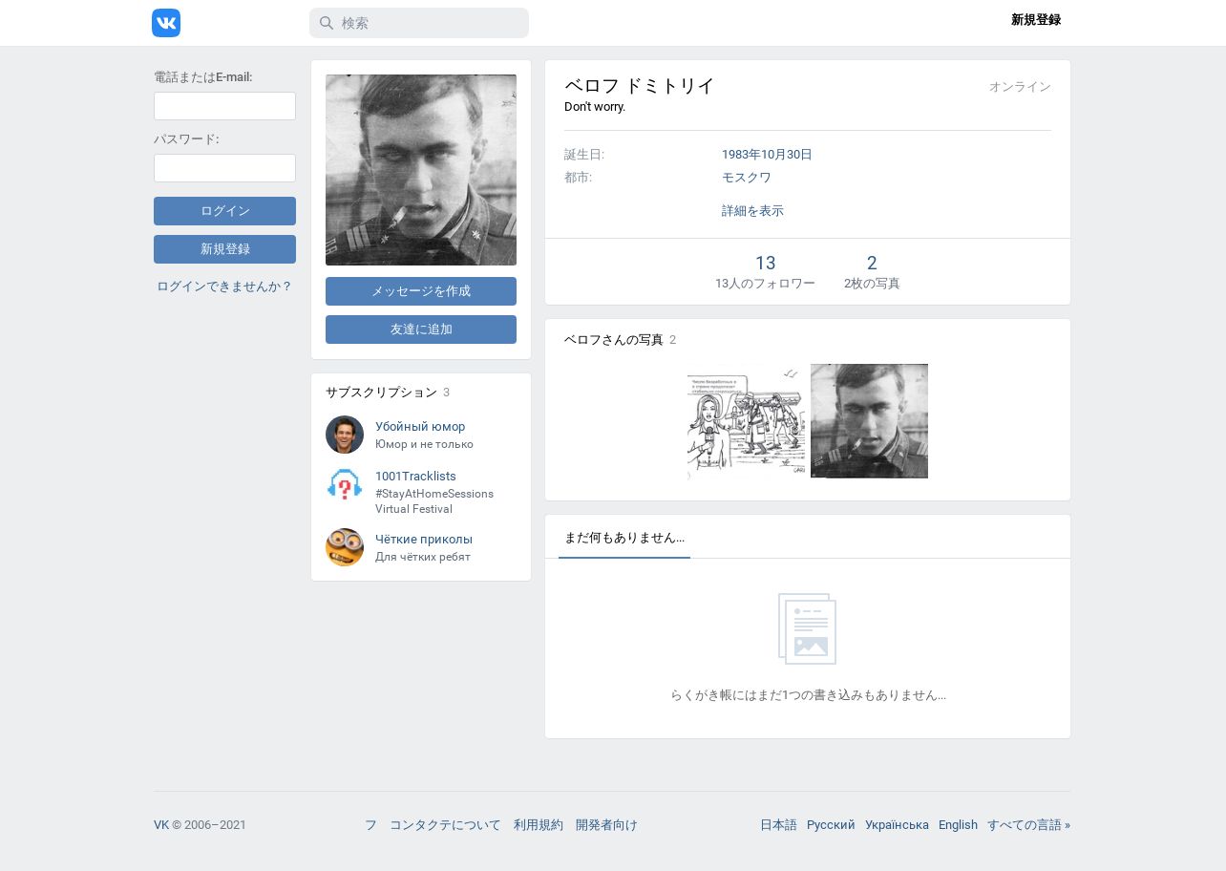Open 新規登録 link in top header
1226x871 pixels.
pos(1036,20)
